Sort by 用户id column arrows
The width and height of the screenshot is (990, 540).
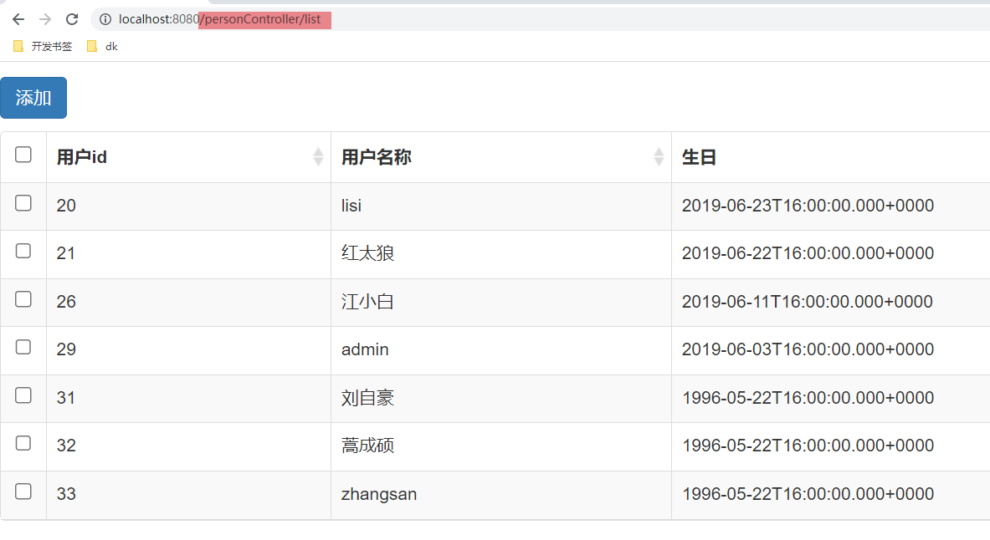318,156
